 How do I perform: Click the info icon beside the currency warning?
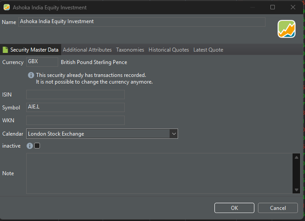[31, 75]
